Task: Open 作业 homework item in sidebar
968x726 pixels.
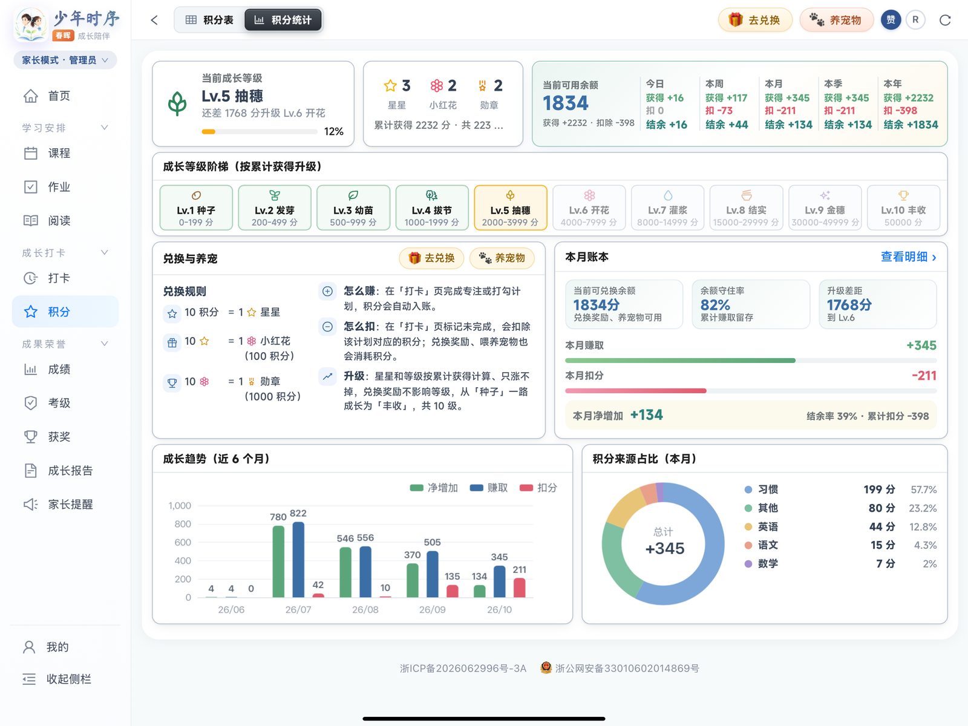Action: point(65,187)
